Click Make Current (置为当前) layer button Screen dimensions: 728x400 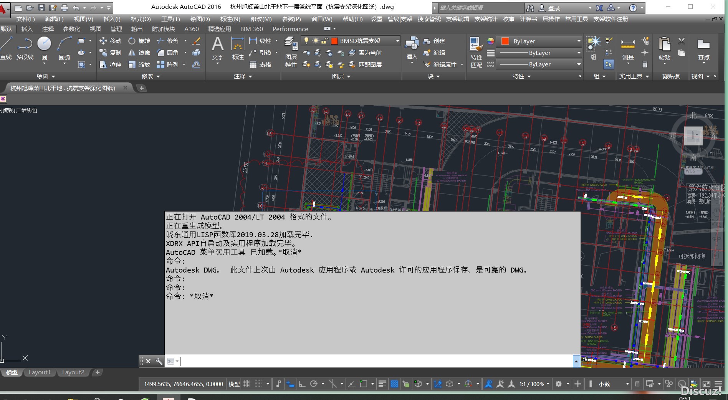(365, 53)
